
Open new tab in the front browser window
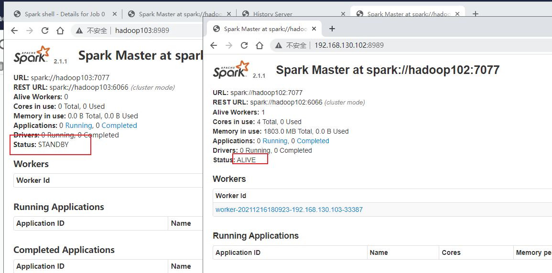(x=332, y=29)
